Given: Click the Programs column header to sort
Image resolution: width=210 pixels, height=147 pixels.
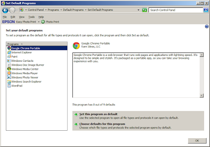Looking at the screenshot, I should click(x=37, y=44).
